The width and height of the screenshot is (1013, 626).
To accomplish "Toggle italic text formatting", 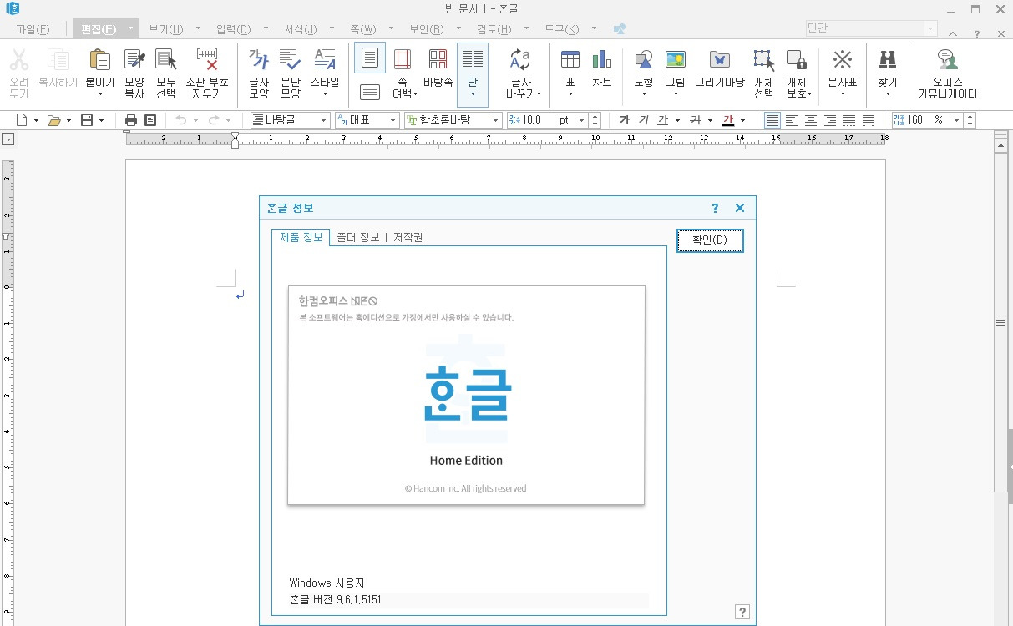I will [643, 119].
